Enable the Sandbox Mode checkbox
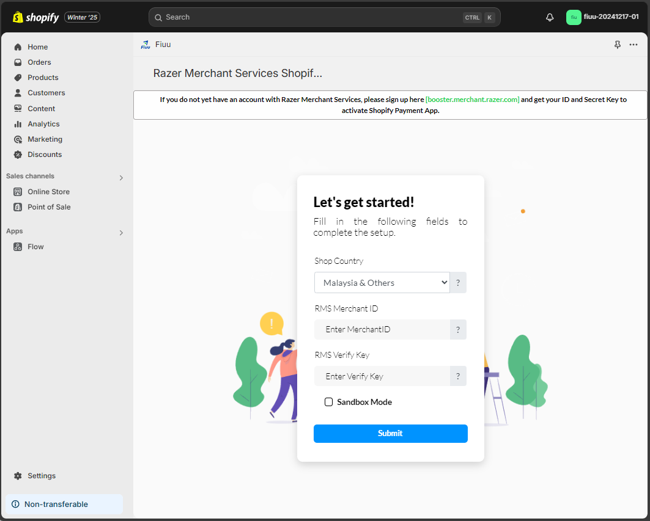 (x=328, y=402)
